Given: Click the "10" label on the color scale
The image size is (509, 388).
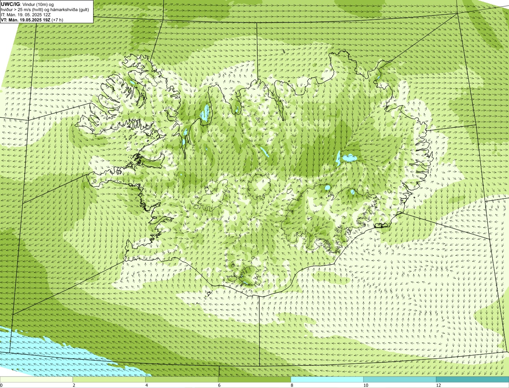Looking at the screenshot, I should (365, 385).
